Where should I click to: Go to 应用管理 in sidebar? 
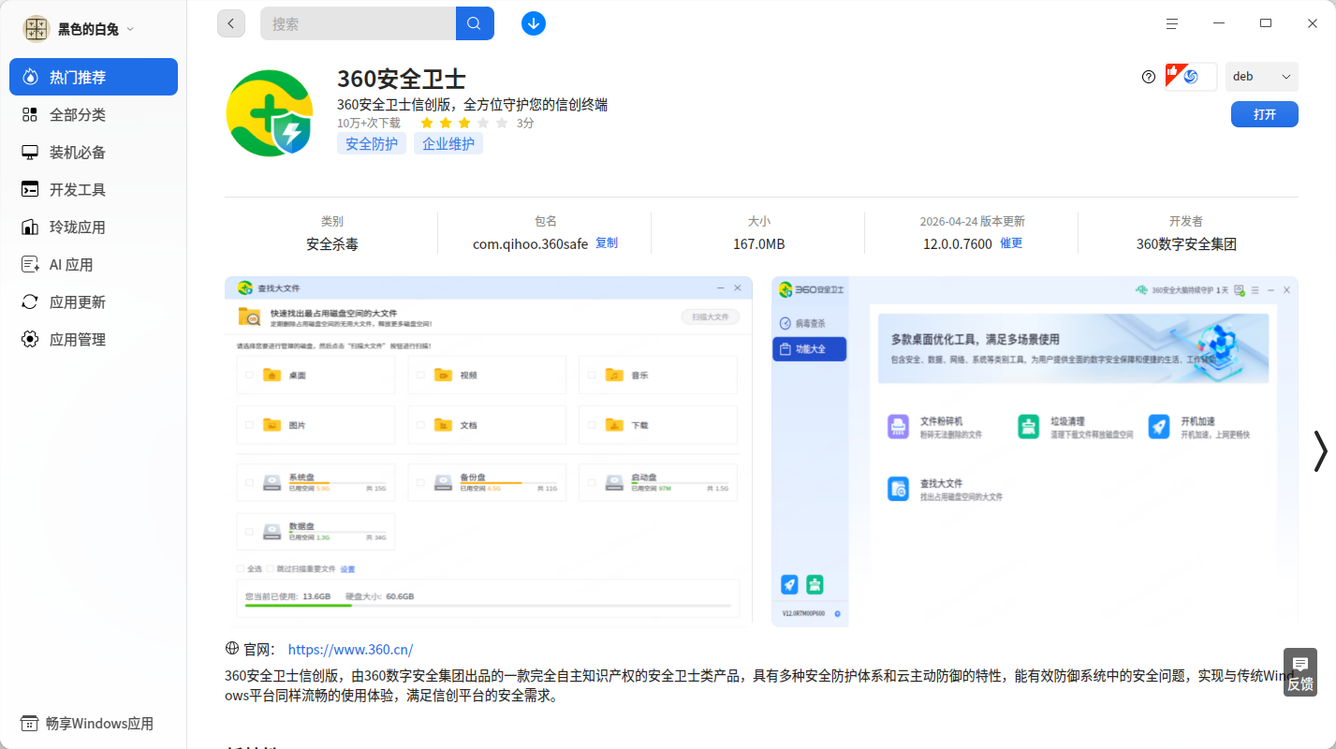[x=94, y=339]
